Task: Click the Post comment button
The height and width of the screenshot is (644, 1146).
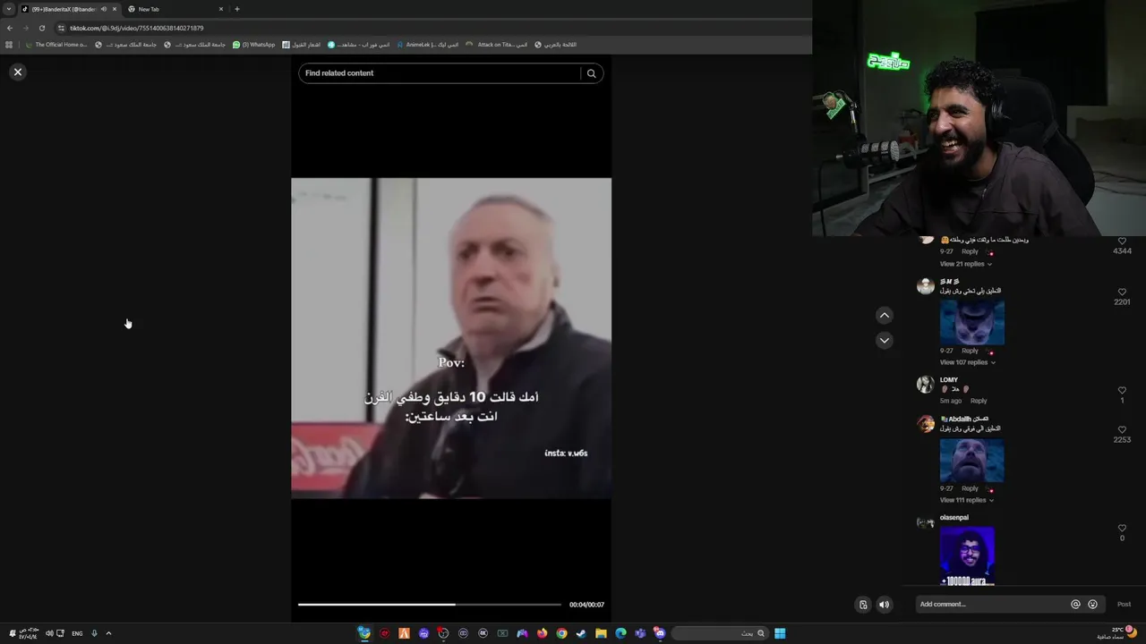Action: [1124, 605]
